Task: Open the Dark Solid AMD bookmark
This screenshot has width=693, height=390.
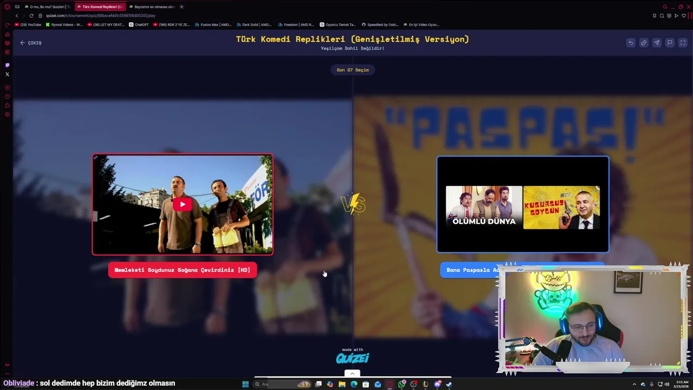Action: [x=254, y=24]
